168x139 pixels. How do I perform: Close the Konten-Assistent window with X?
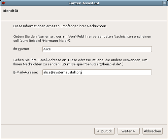click(x=164, y=3)
